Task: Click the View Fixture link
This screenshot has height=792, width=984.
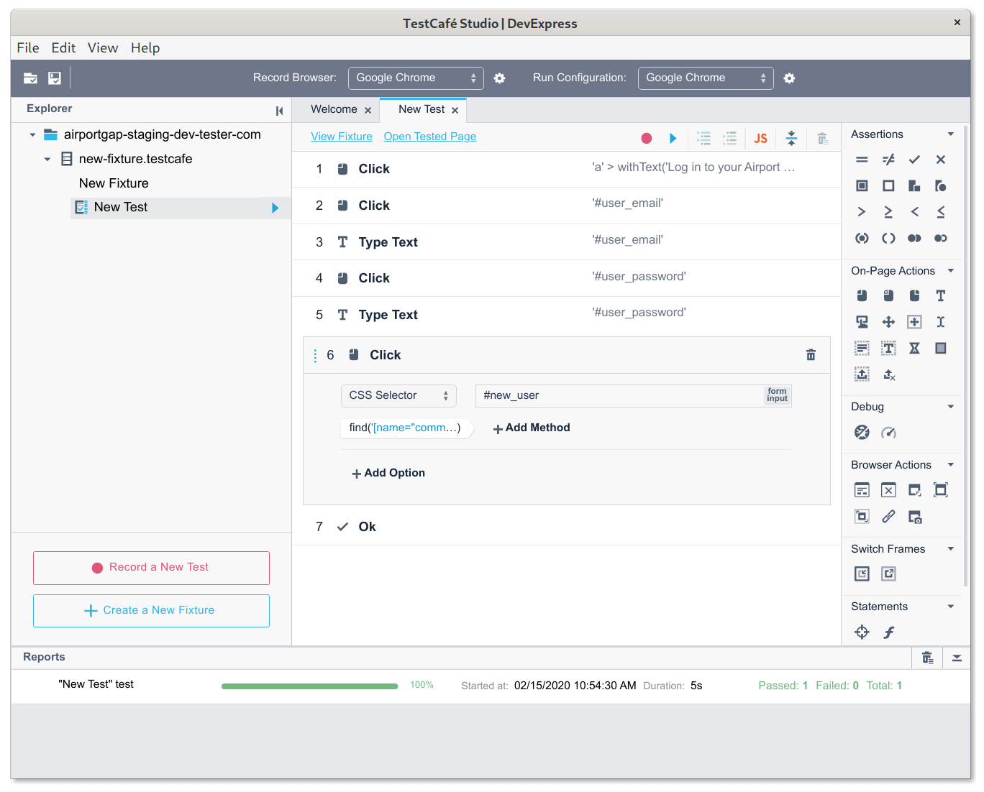Action: coord(342,137)
